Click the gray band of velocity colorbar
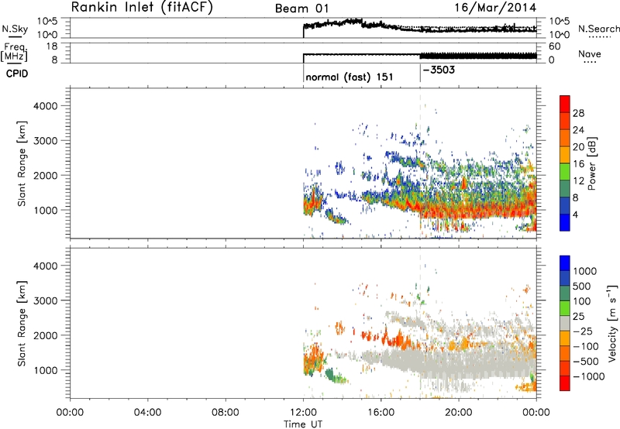This screenshot has width=620, height=429. click(565, 323)
